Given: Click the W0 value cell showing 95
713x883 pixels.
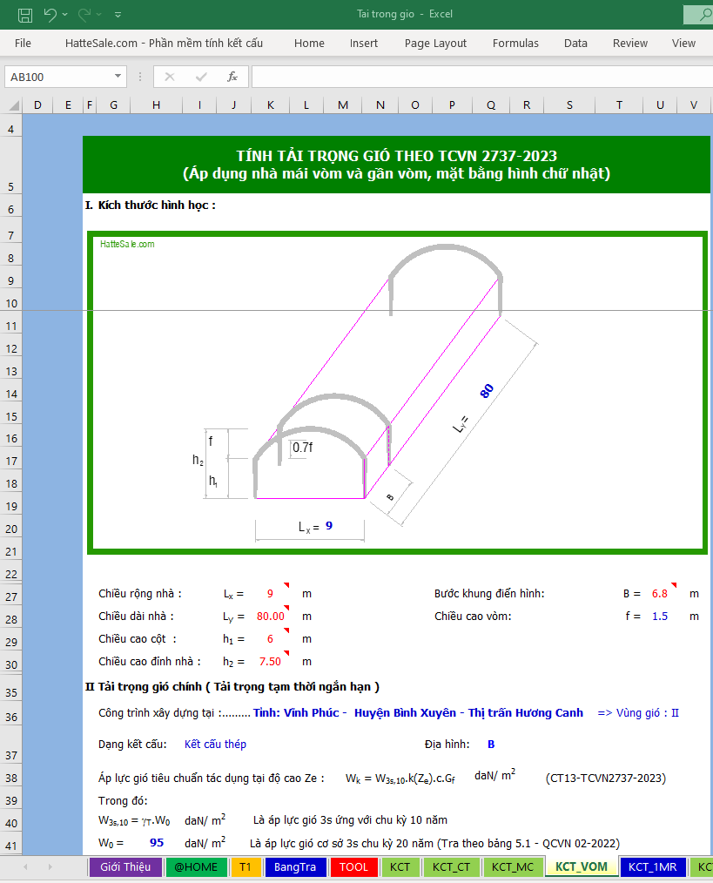Looking at the screenshot, I should coord(157,842).
